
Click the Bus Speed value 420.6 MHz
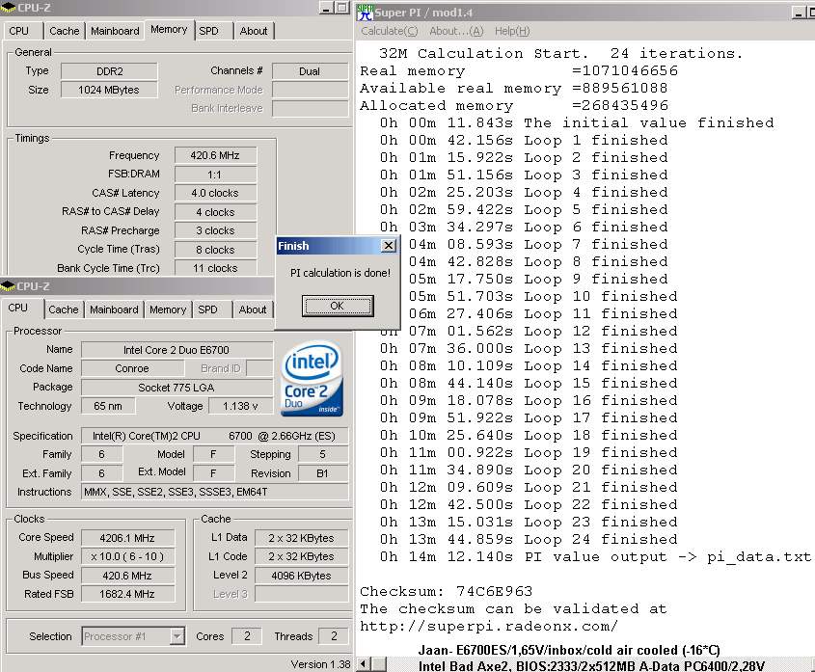127,576
